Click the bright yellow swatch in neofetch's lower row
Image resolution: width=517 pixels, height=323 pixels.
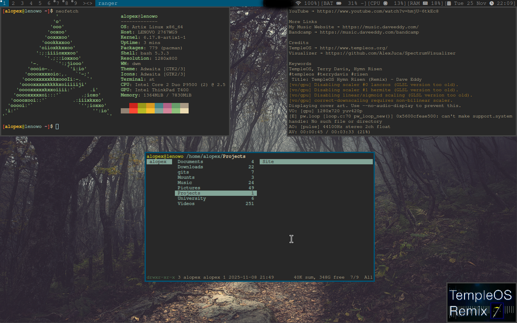[x=150, y=111]
